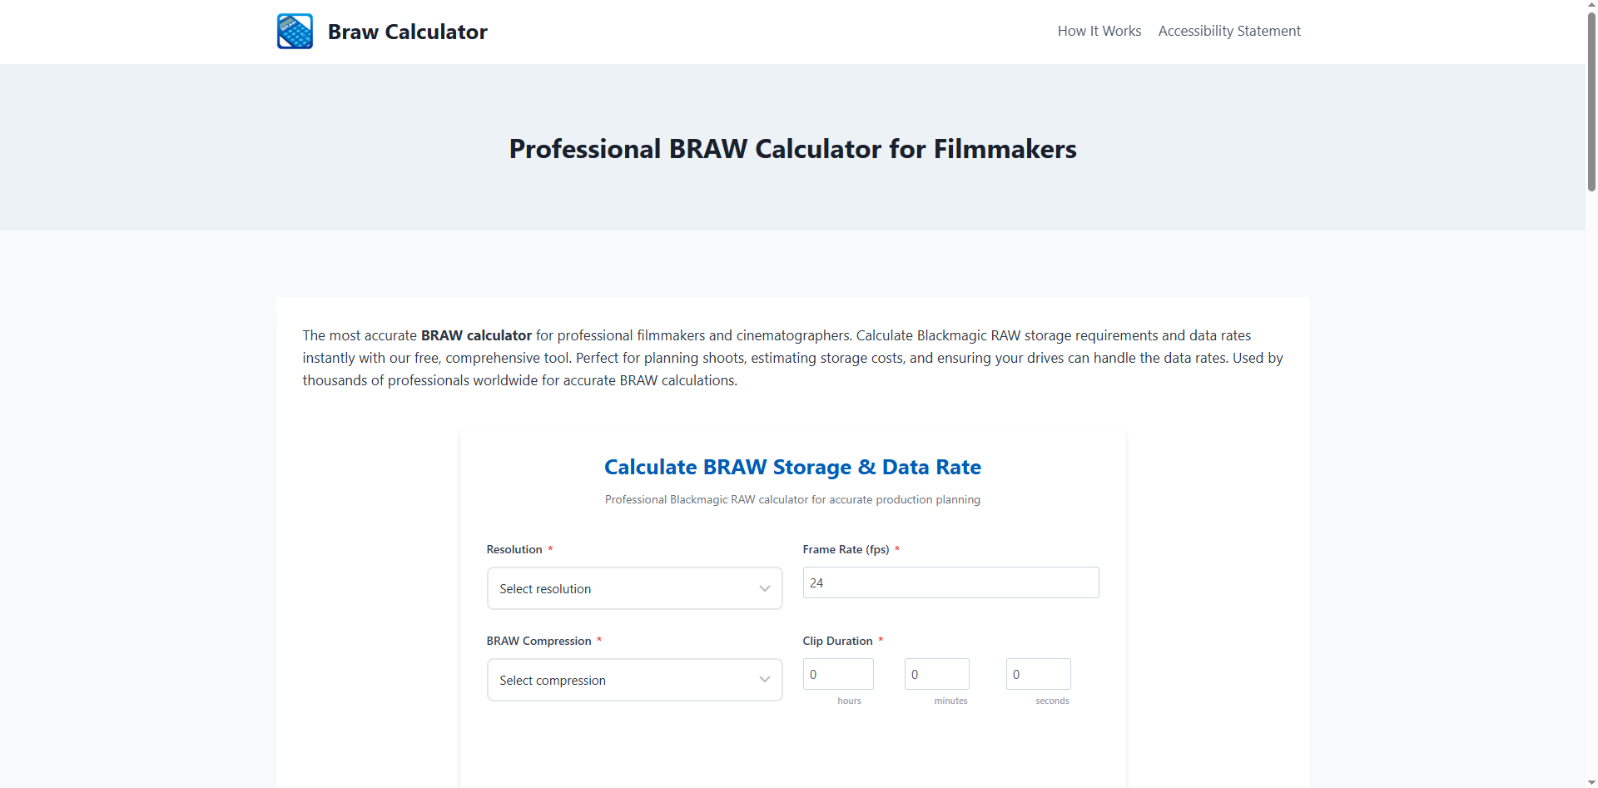Click the 'Resolution' field label

tap(514, 549)
